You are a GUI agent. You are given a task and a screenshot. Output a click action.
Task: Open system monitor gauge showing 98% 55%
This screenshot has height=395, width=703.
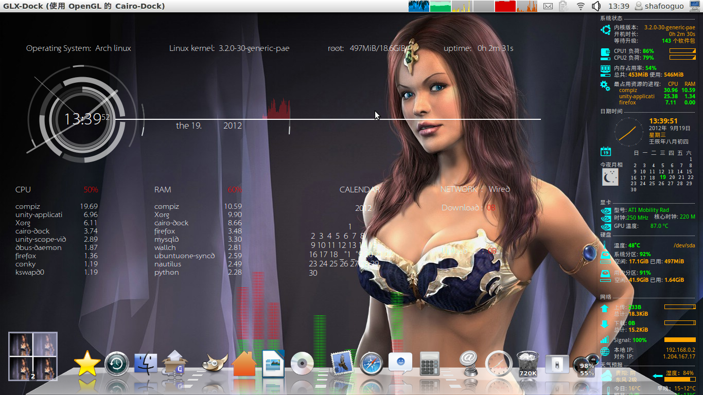[x=586, y=366]
